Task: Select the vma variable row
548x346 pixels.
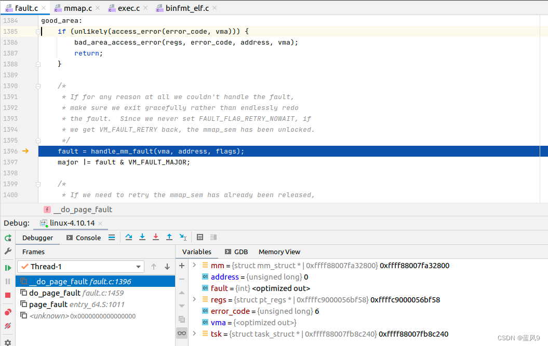Action: [x=368, y=323]
